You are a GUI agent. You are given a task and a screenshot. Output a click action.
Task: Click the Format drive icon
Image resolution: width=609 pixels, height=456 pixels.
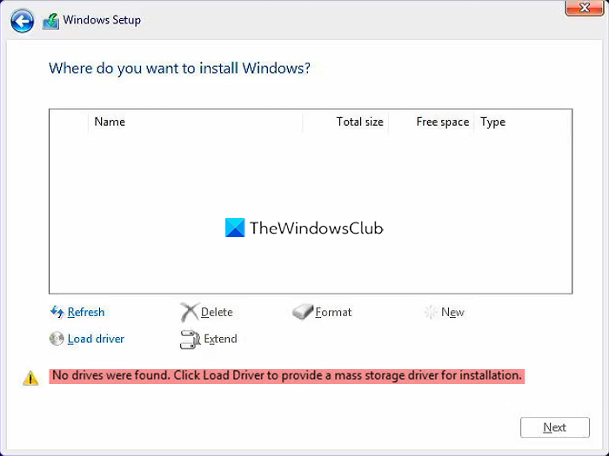tap(303, 312)
